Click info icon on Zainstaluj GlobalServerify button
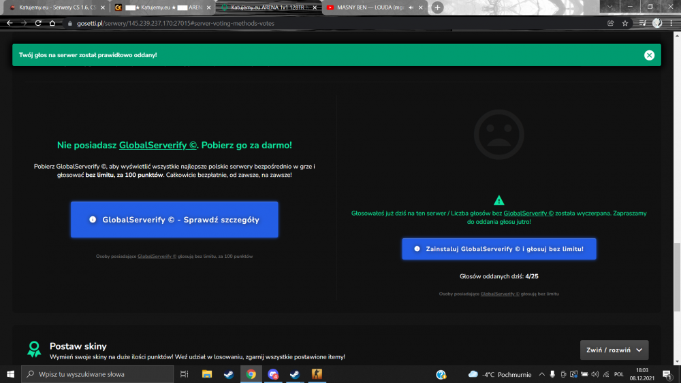The height and width of the screenshot is (383, 681). tap(417, 249)
